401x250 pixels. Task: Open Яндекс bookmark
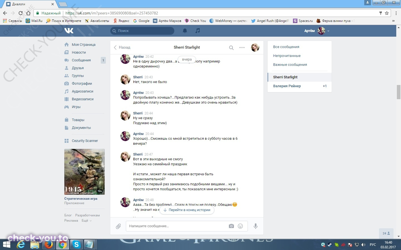[121, 21]
